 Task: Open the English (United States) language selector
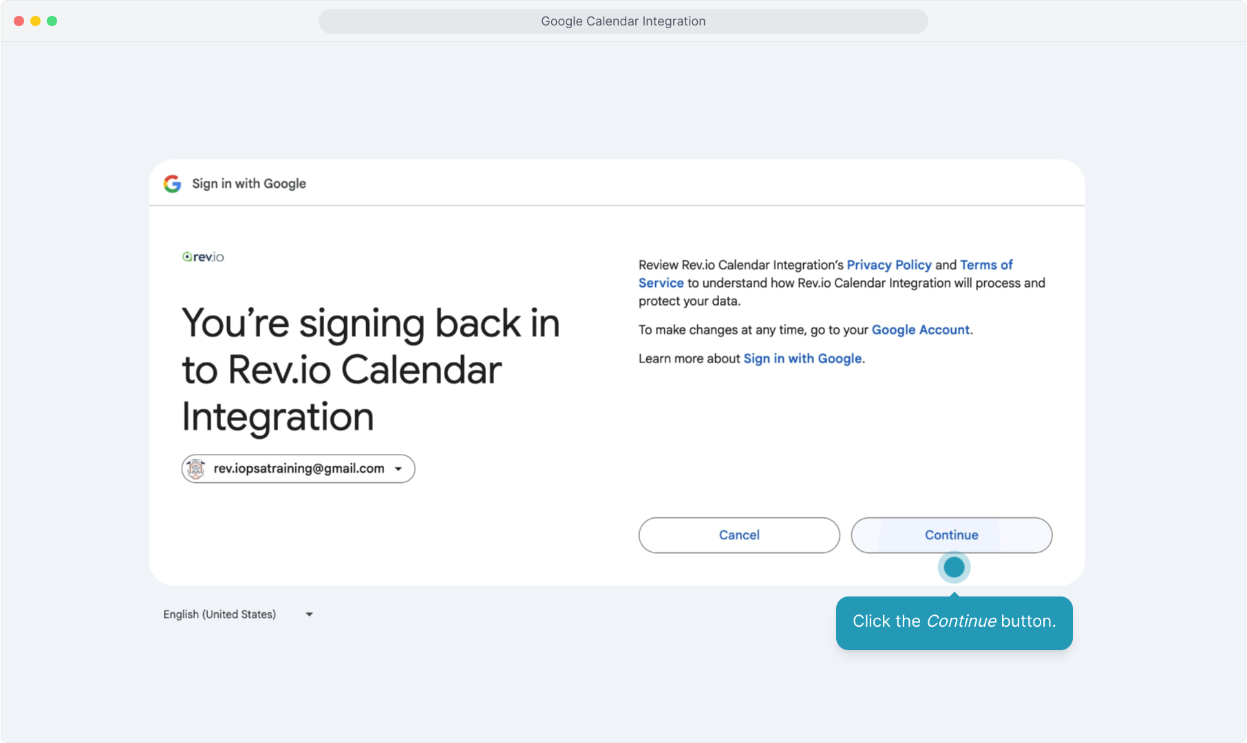tap(220, 614)
